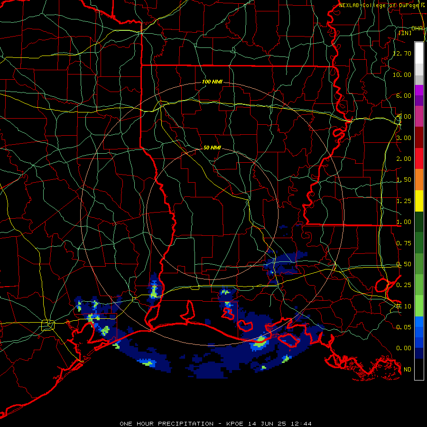Click the OHA product label
427x427 pixels.
point(417,28)
